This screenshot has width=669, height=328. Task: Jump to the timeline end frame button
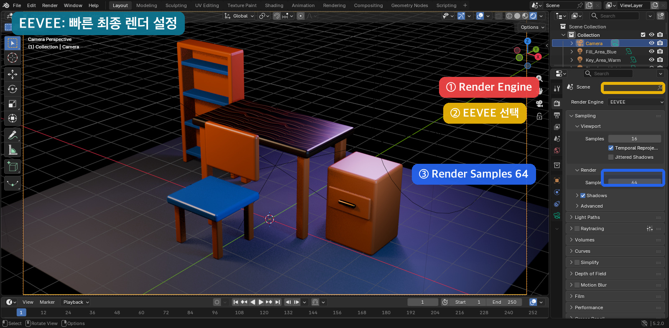coord(277,302)
